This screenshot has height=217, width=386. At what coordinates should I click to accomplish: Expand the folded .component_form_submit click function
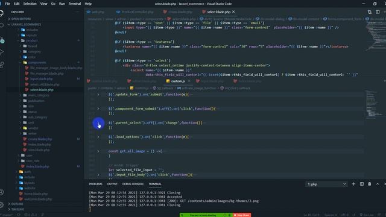click(98, 108)
